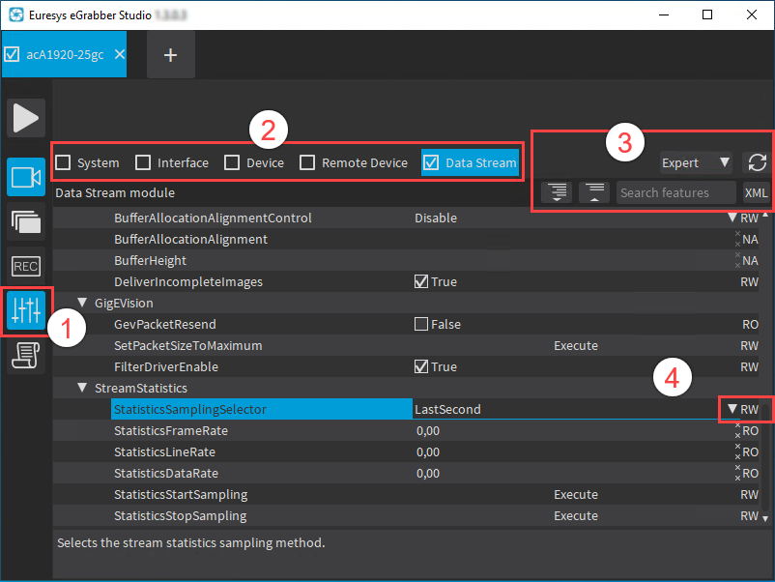Click the plus to add new tab
Image resolution: width=775 pixels, height=582 pixels.
pos(170,54)
